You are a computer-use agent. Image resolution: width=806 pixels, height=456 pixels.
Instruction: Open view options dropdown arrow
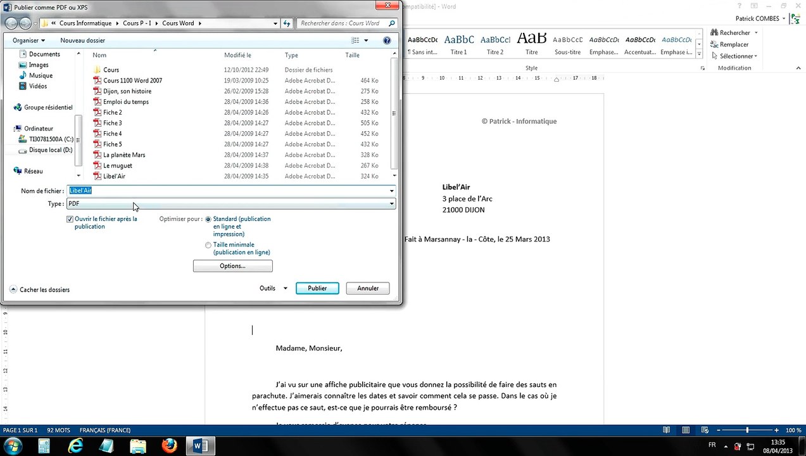366,41
